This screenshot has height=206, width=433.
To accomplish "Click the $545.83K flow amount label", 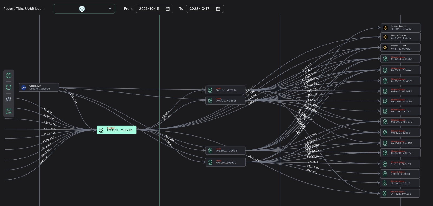I will pos(254,158).
